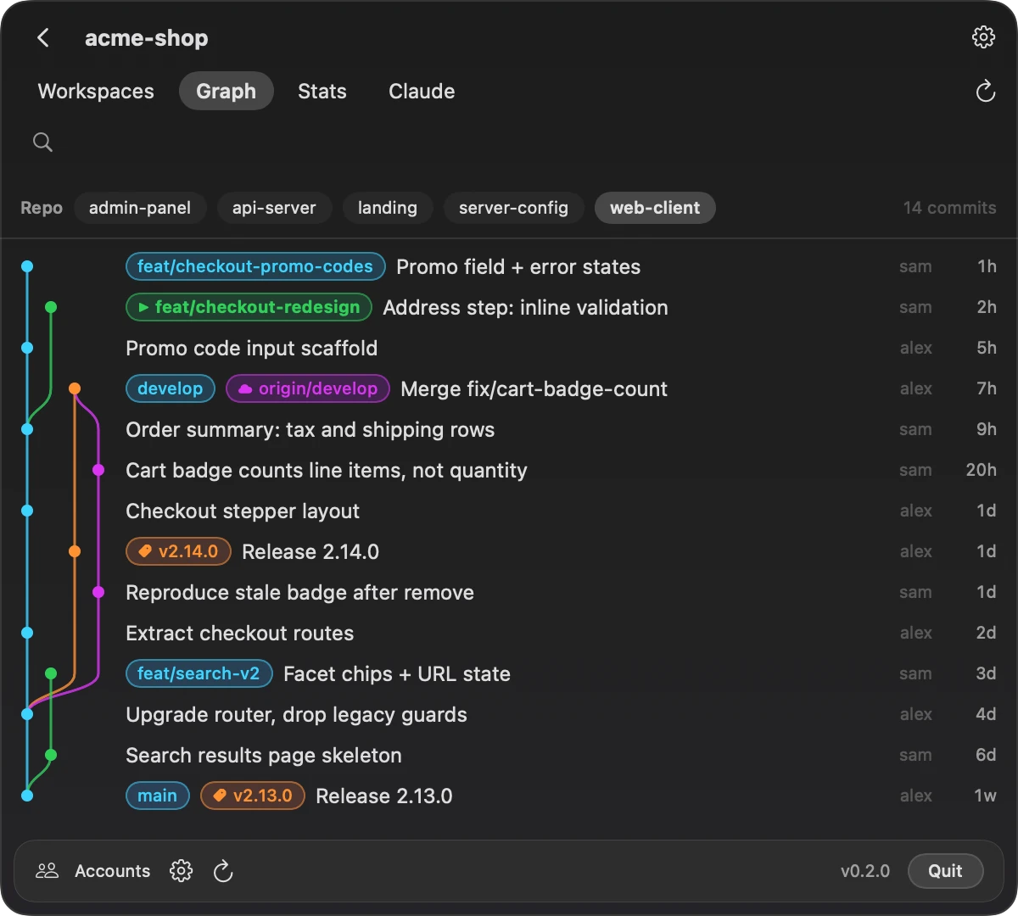This screenshot has height=916, width=1018.
Task: Click green dot for Search results page skeleton
Action: (x=51, y=755)
